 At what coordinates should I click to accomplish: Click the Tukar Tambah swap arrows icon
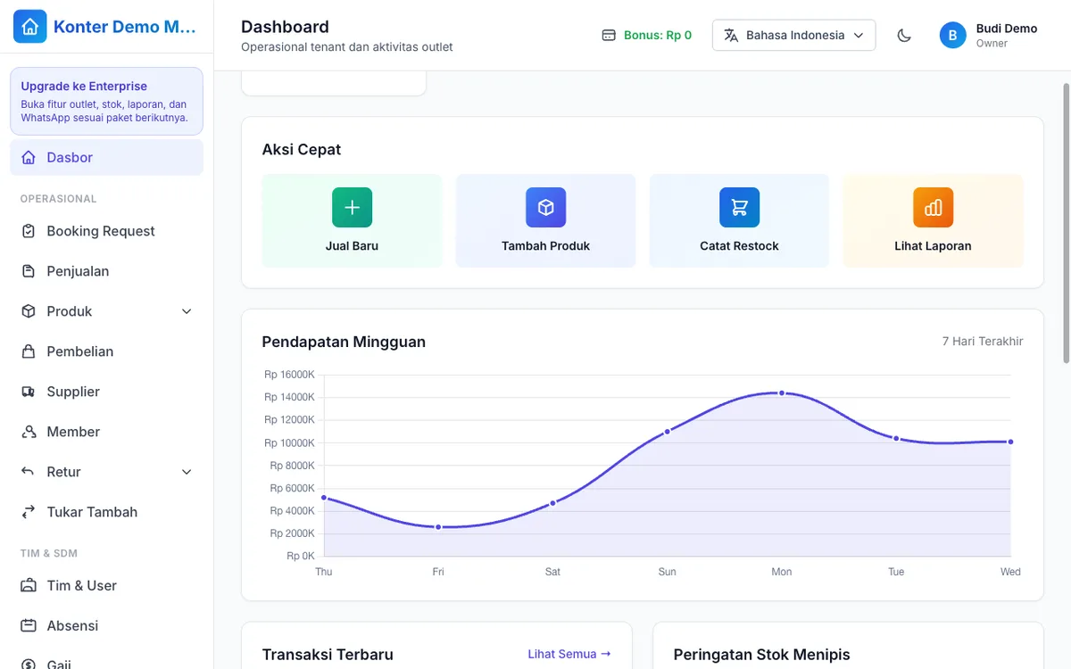29,512
